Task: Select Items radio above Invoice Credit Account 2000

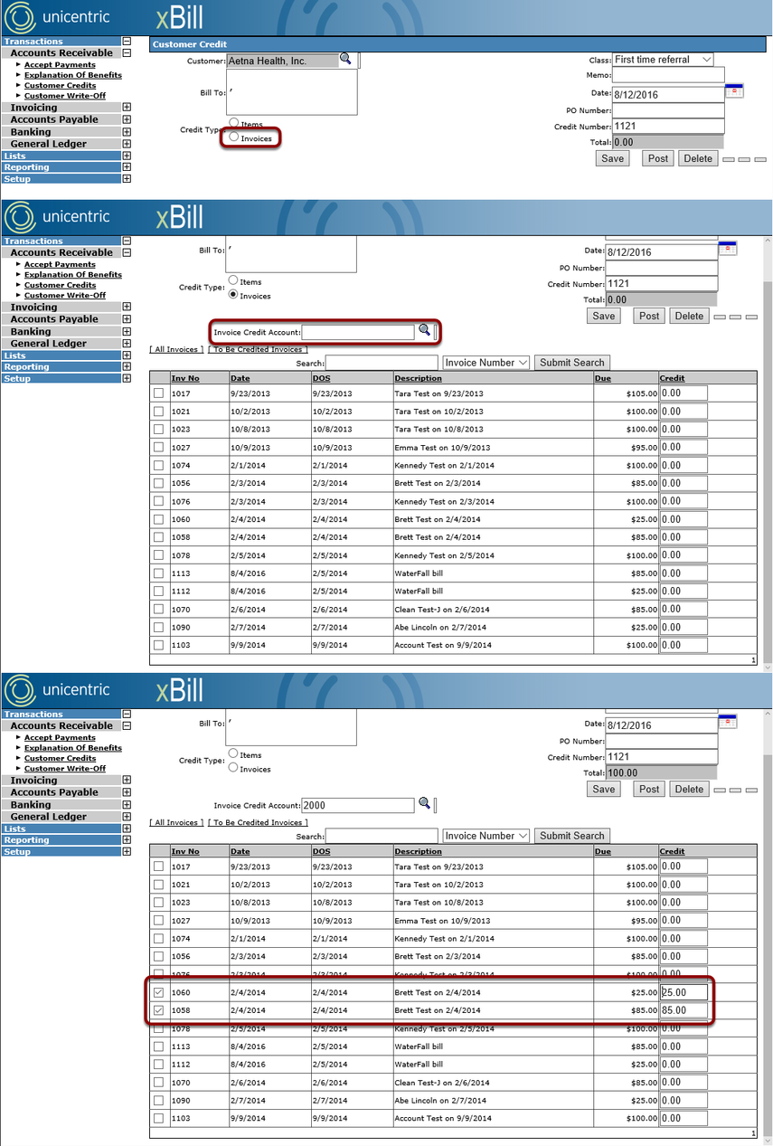Action: click(234, 753)
